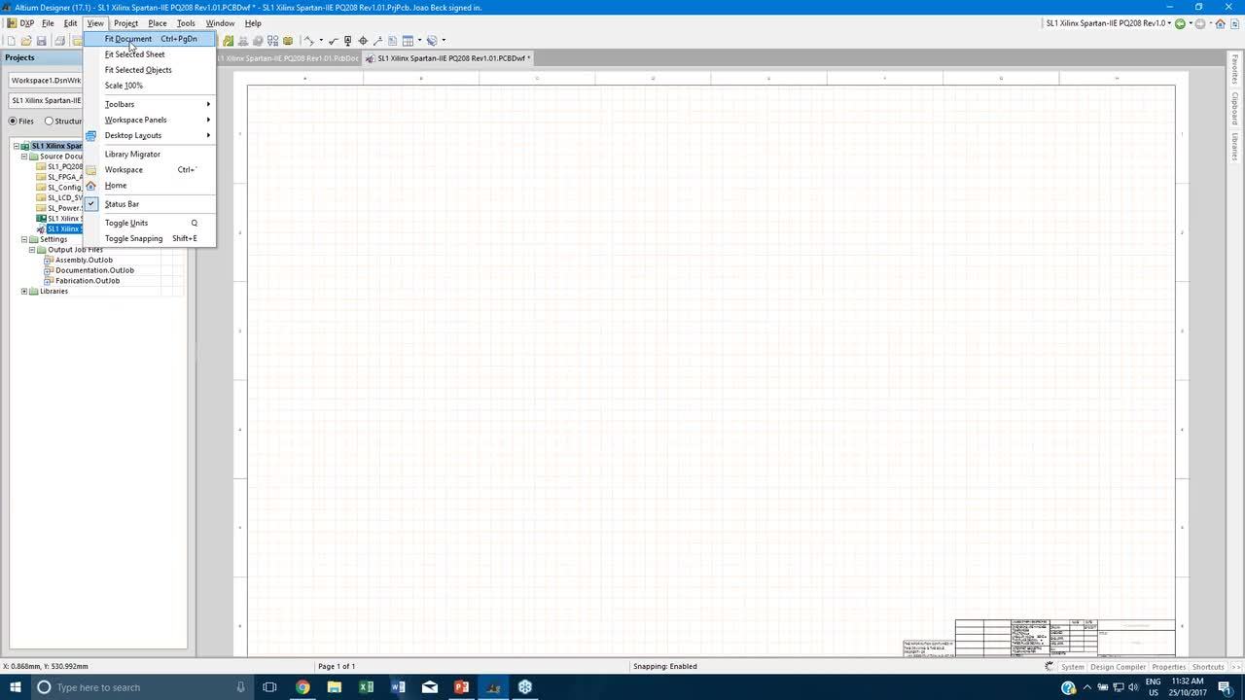Select the Structure radio button
Image resolution: width=1245 pixels, height=700 pixels.
click(x=49, y=122)
